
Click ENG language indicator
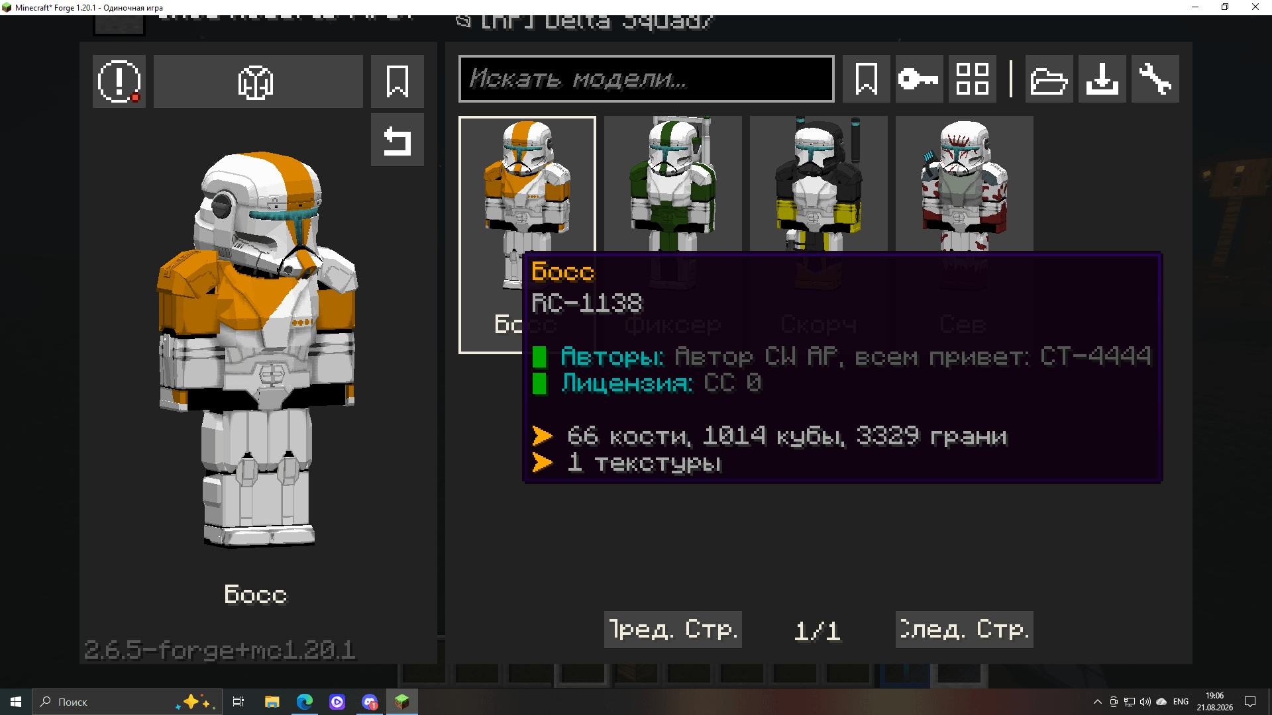pos(1181,702)
